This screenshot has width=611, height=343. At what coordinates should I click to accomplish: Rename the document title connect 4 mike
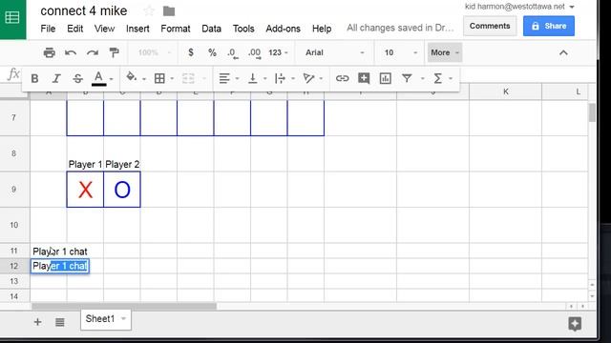[x=84, y=10]
